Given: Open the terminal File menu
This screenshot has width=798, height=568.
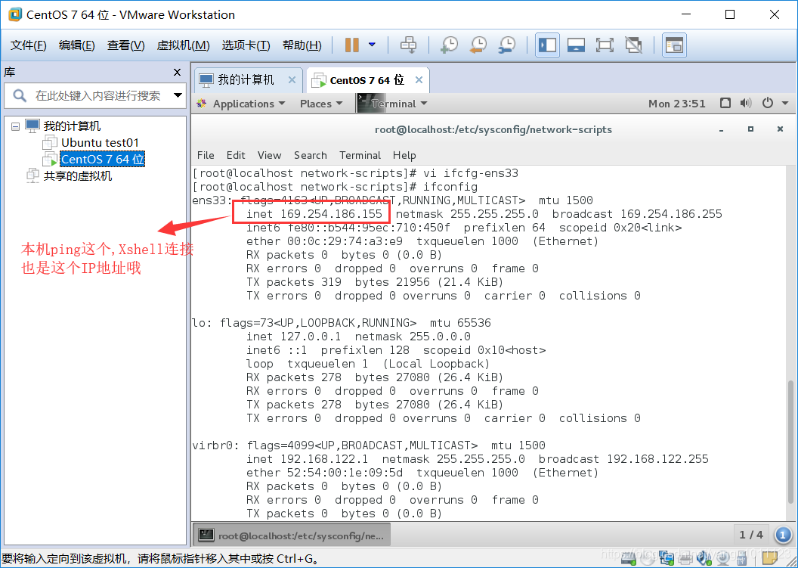Looking at the screenshot, I should click(x=206, y=155).
